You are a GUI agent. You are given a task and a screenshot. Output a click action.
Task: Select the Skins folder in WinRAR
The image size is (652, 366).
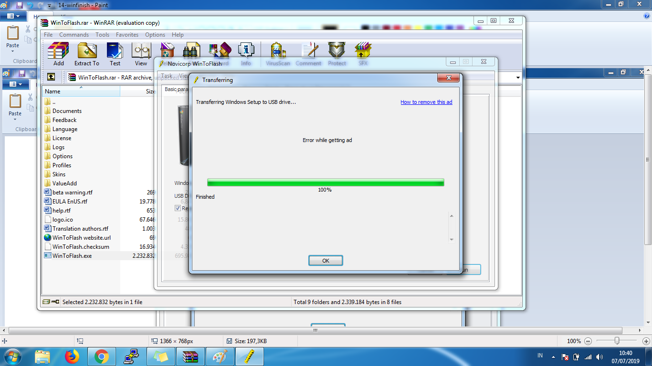[x=59, y=174]
